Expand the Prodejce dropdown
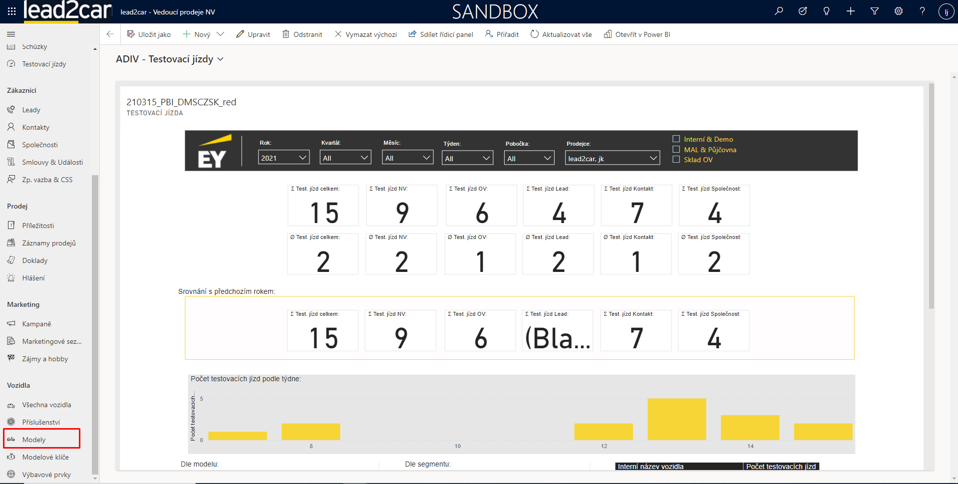The height and width of the screenshot is (484, 958). pos(612,158)
